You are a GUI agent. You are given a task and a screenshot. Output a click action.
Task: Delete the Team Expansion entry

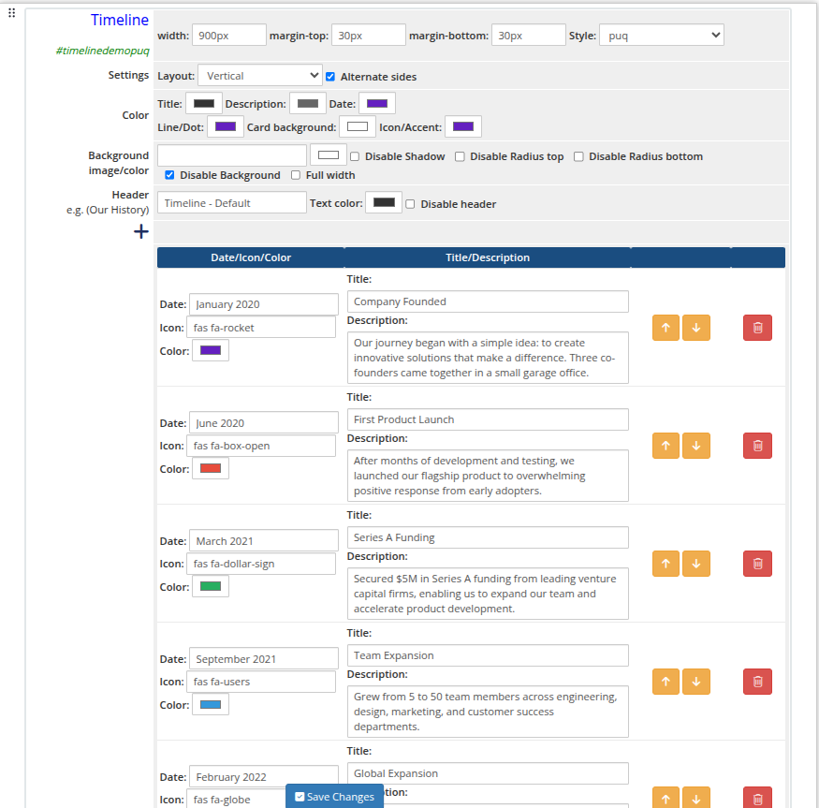coord(757,681)
